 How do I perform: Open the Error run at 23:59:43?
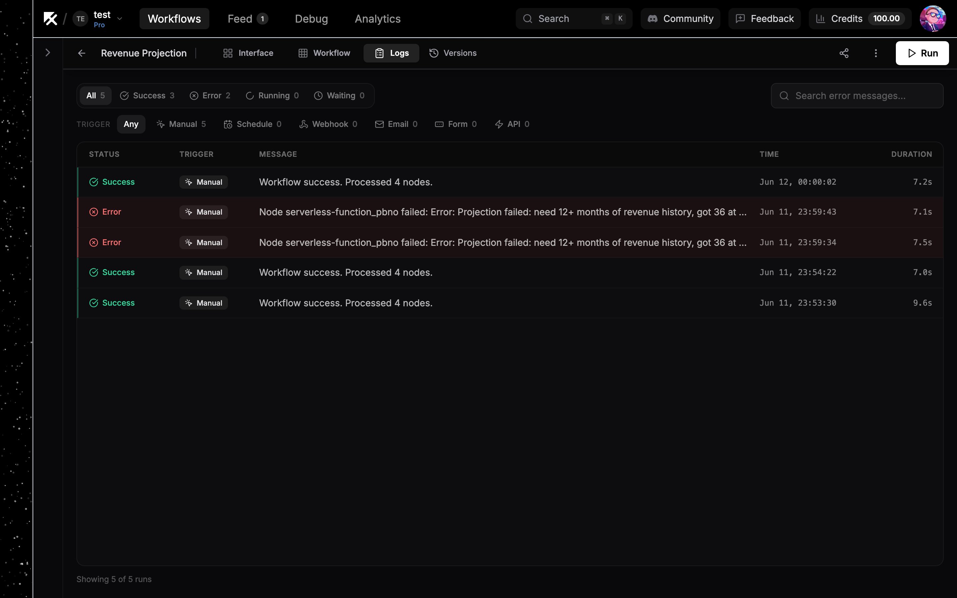pyautogui.click(x=510, y=212)
